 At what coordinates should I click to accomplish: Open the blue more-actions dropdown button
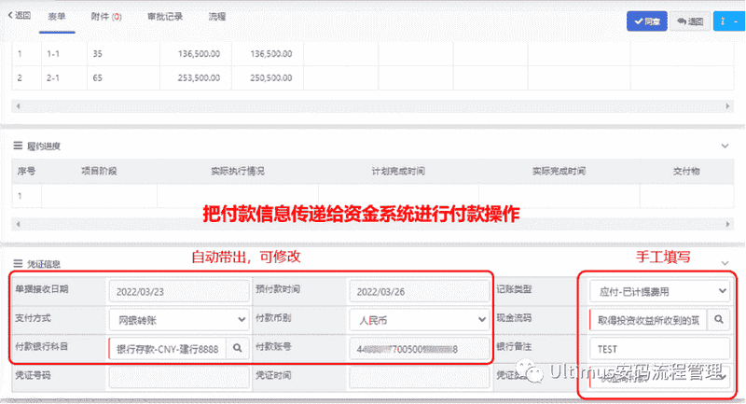click(729, 21)
